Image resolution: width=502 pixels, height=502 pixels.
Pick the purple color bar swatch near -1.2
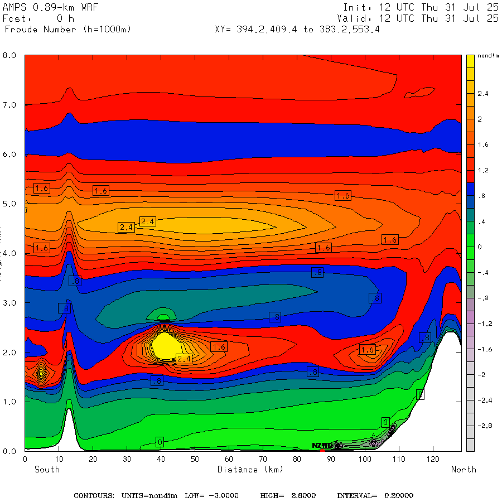[470, 317]
